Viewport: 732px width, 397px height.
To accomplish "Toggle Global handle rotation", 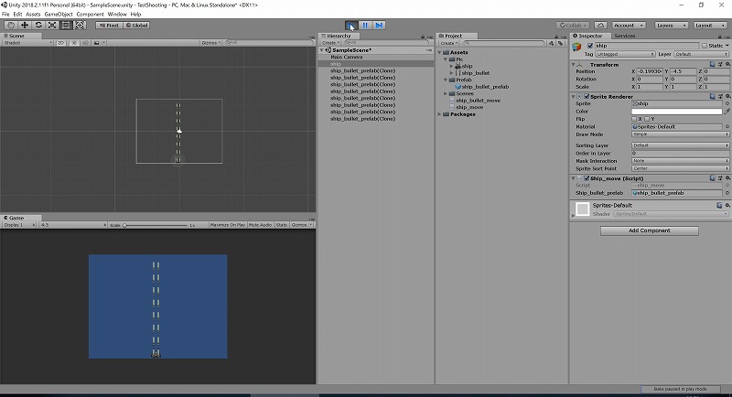I will coord(136,26).
